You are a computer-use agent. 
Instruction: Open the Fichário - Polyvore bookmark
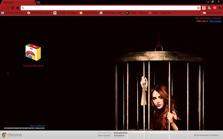coord(136,13)
